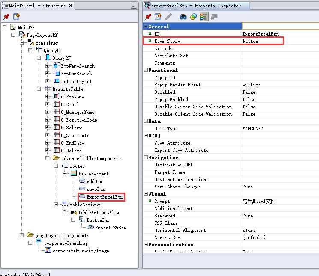319x276 pixels.
Task: Select the C_ManagerName tree item
Action: click(78, 112)
